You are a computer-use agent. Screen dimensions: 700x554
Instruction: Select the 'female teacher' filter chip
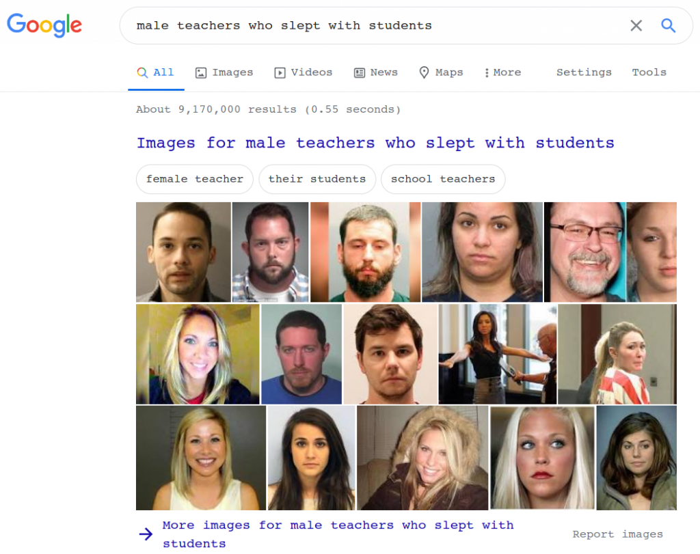[195, 179]
